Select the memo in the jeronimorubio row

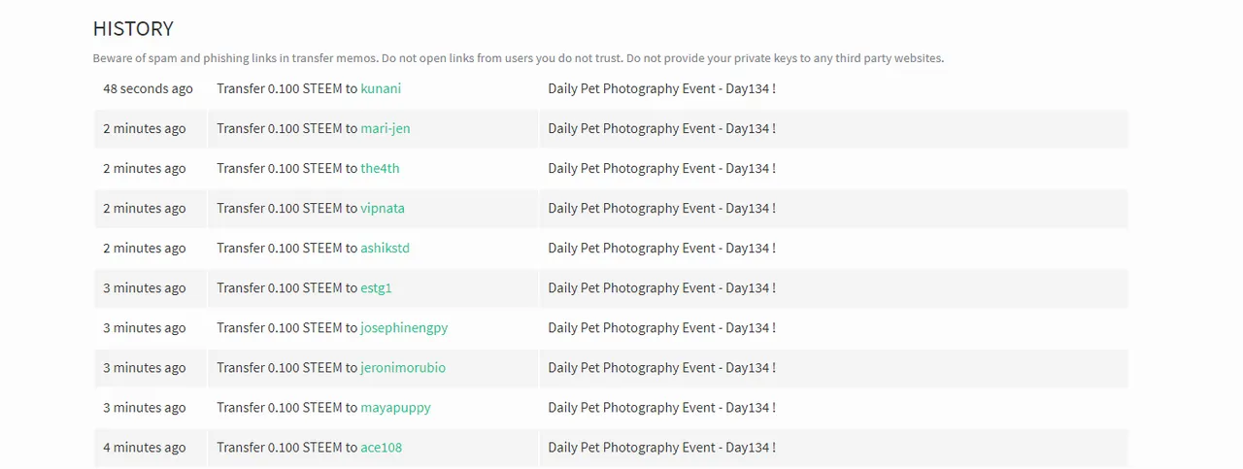pos(661,367)
